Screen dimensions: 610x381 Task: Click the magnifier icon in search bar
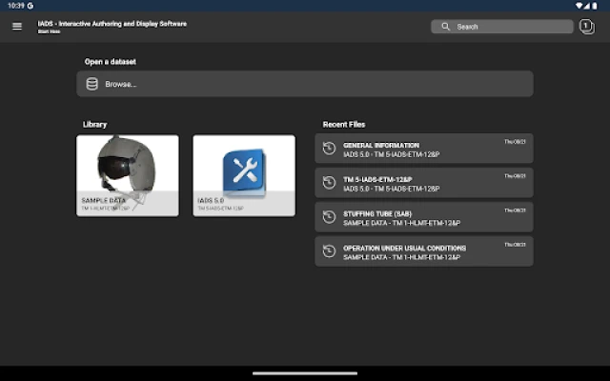[445, 27]
